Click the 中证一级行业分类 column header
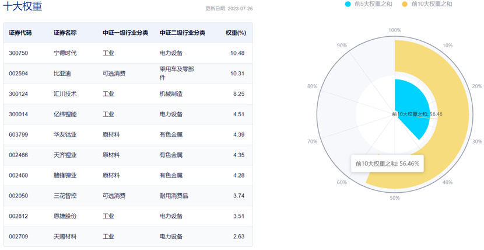 (125, 33)
